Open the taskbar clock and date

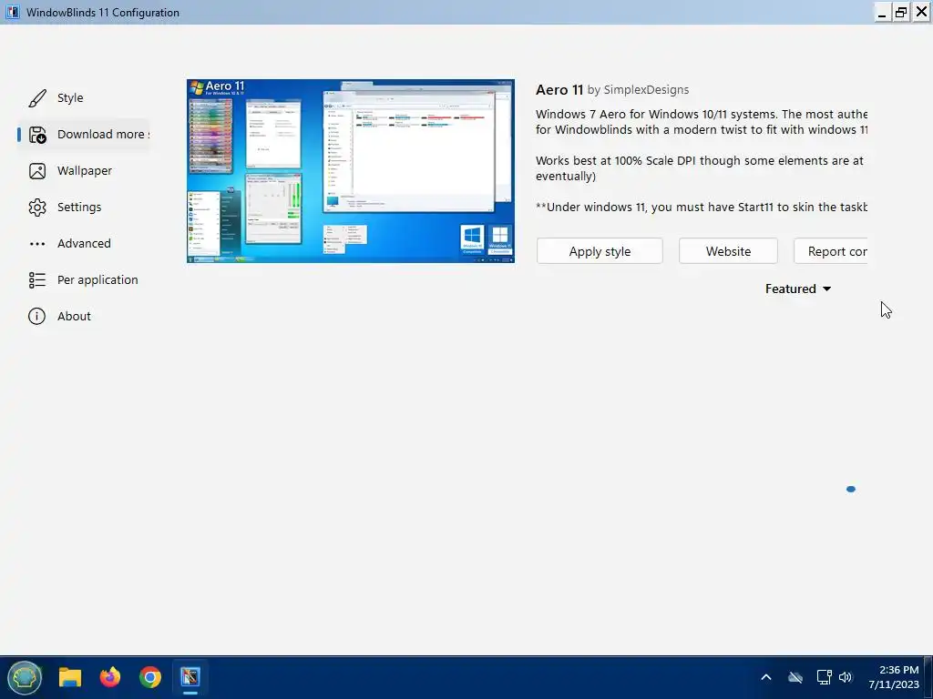tap(893, 677)
